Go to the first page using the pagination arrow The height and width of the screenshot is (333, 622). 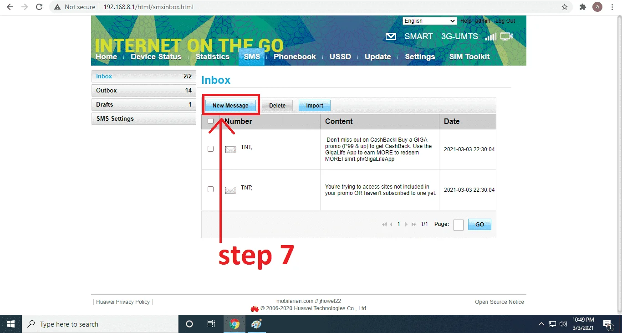384,225
